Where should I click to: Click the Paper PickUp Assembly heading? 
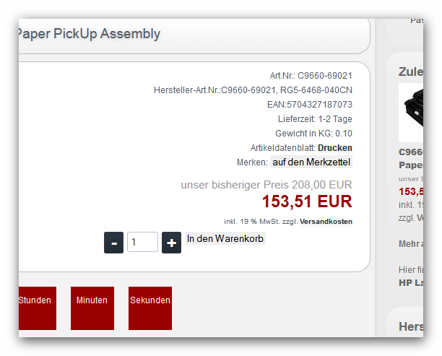pos(89,34)
